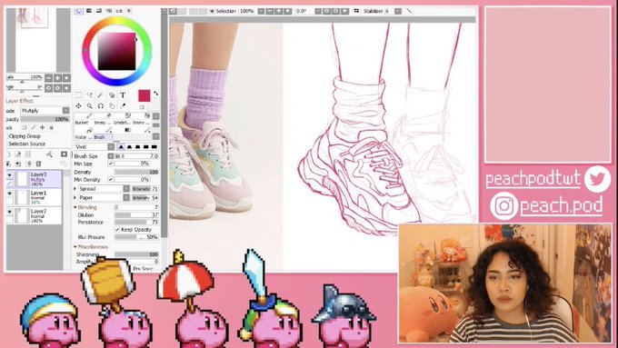Screen dimensions: 618x348
Task: Collapse the Blending section
Action: (x=75, y=207)
